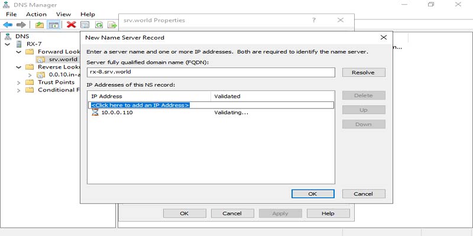Click the Up One Level folder icon

pos(39,25)
